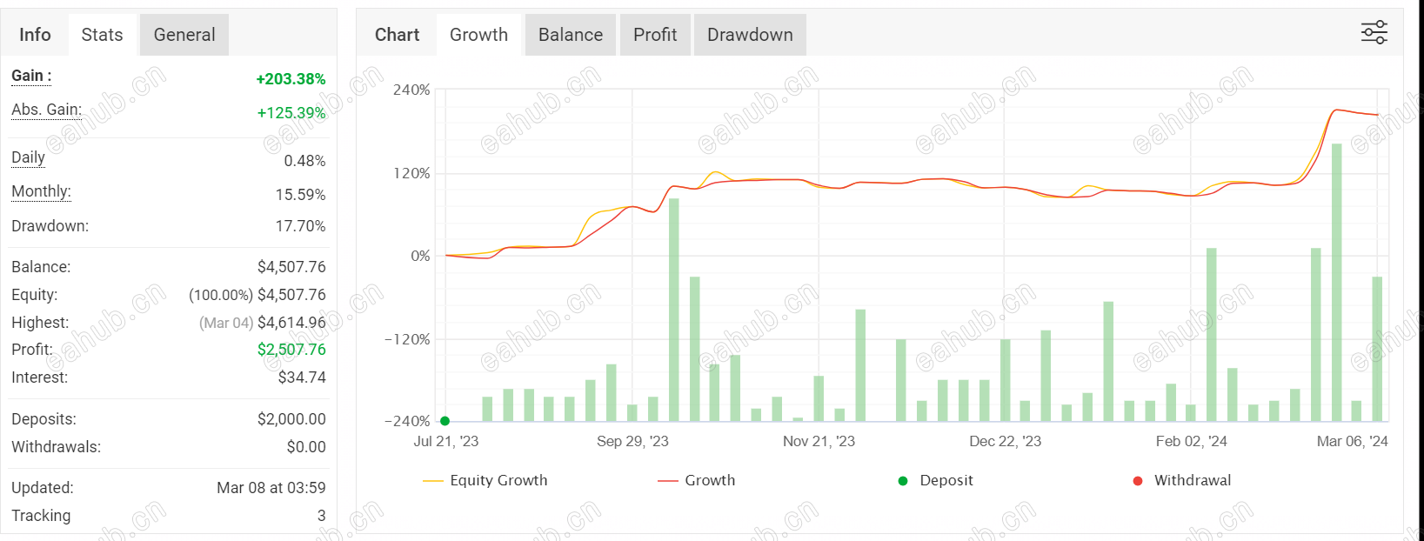Image resolution: width=1424 pixels, height=541 pixels.
Task: Open the chart settings sliders icon
Action: (x=1374, y=33)
